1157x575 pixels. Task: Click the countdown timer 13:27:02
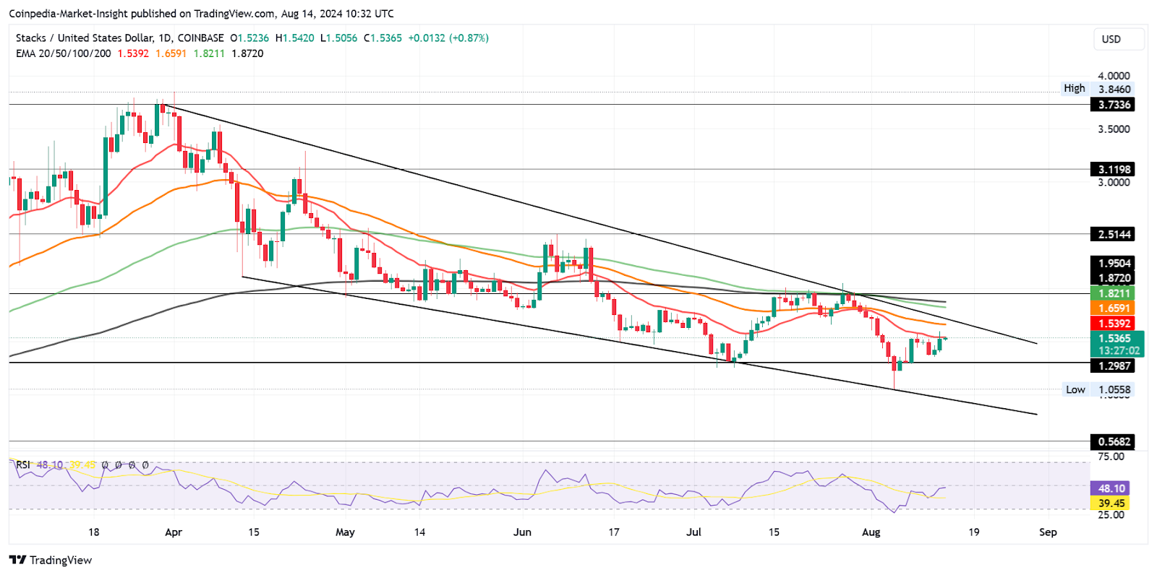pos(1118,350)
